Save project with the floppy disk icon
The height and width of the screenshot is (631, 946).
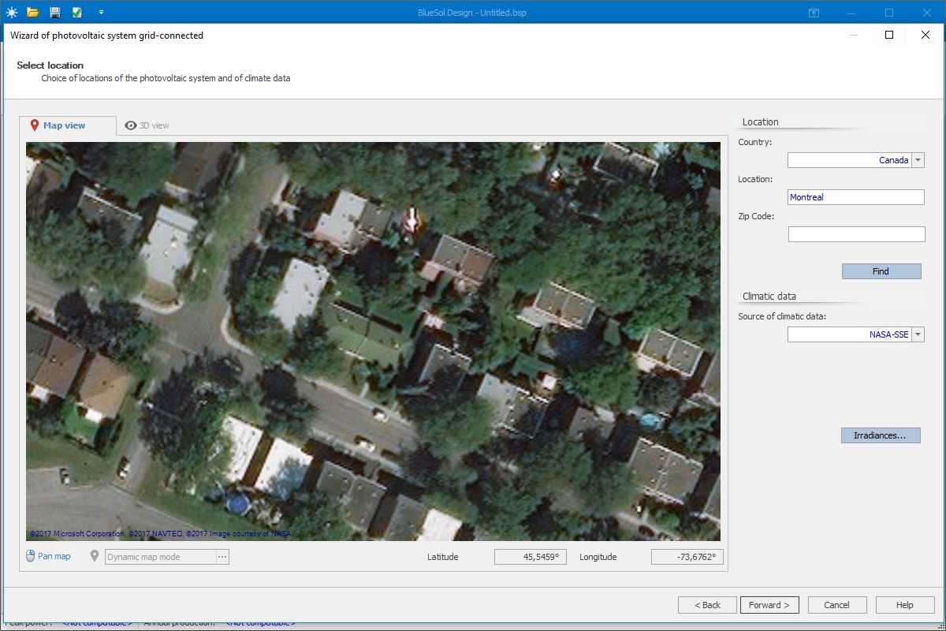coord(54,13)
